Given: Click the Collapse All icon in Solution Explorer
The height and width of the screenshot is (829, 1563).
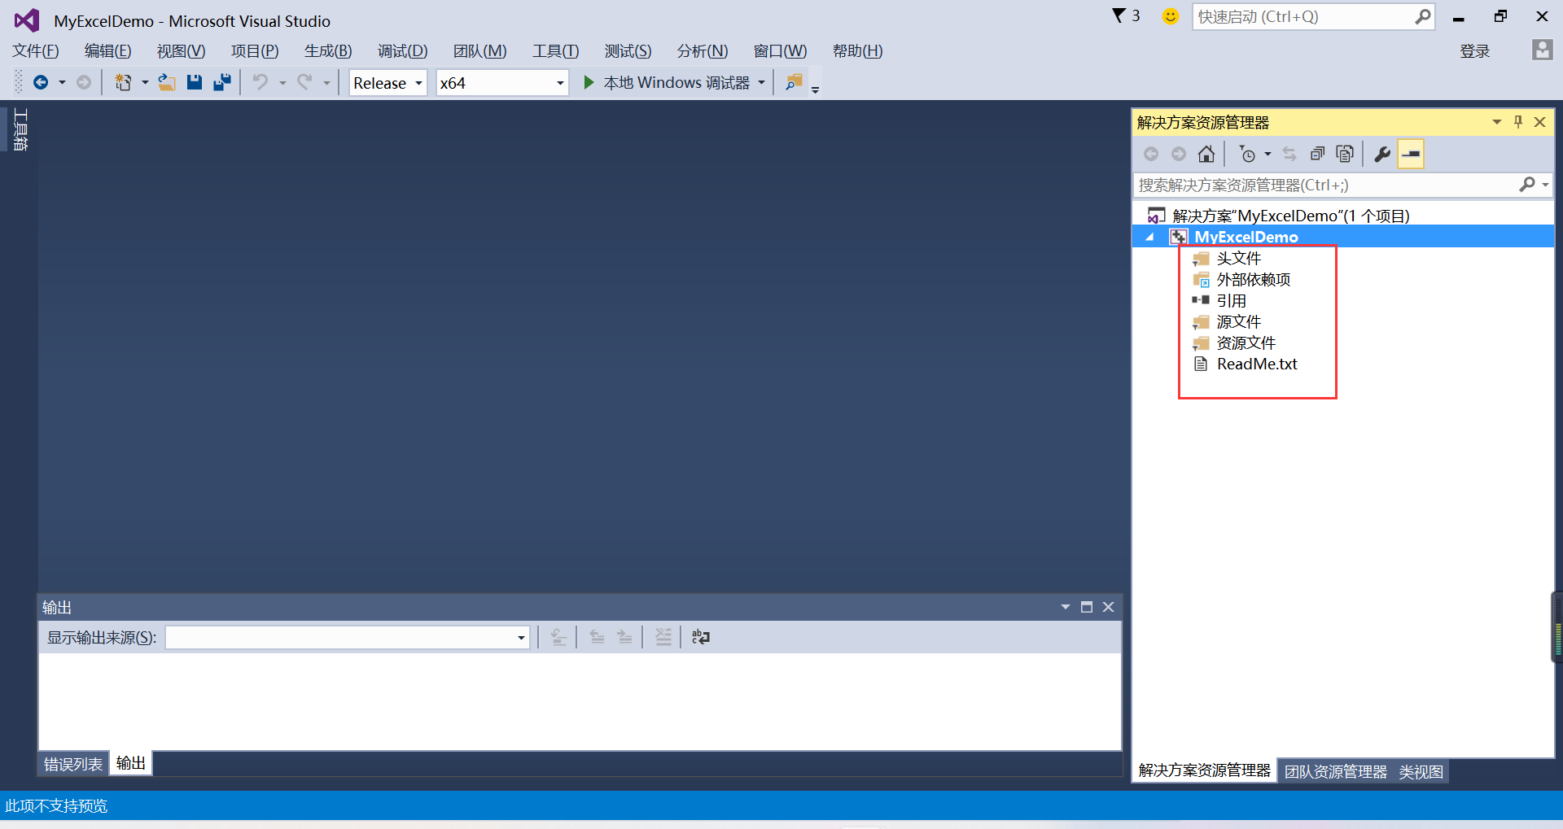Looking at the screenshot, I should pyautogui.click(x=1317, y=154).
